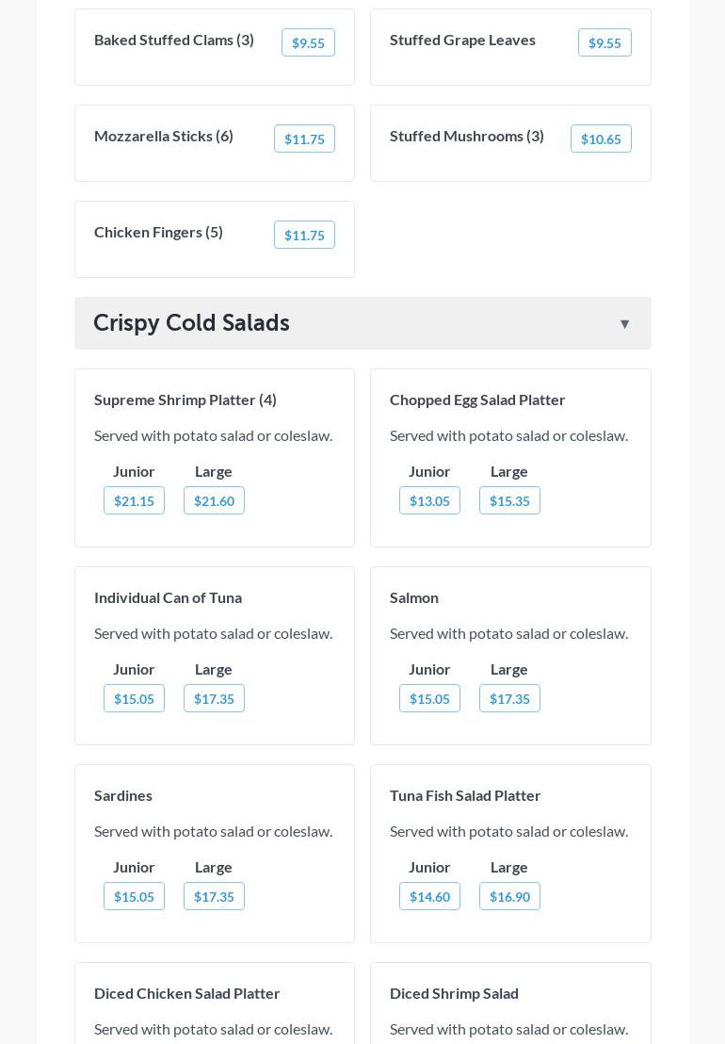Select Stuffed Grape Leaves $9.55 price
Viewport: 725px width, 1044px height.
click(604, 43)
